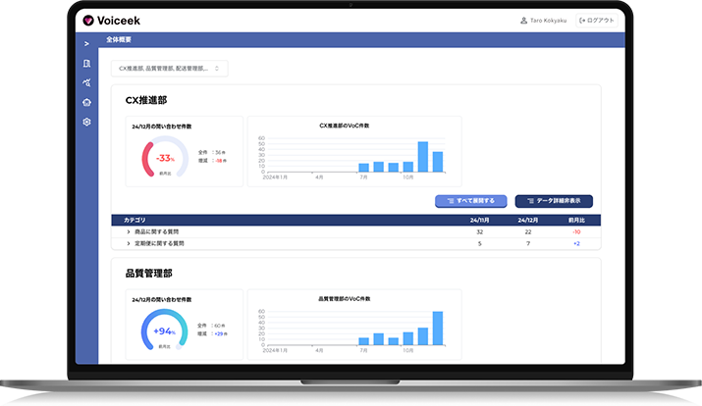Click the -33% donut gauge
The width and height of the screenshot is (702, 406).
164,158
